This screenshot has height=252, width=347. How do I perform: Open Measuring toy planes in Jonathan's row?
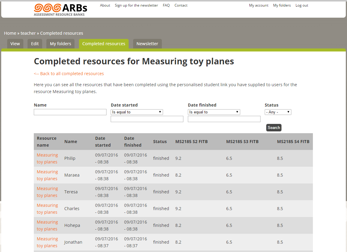tap(47, 242)
